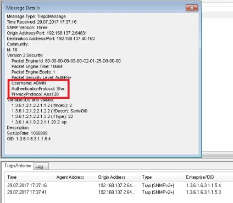Click the Packet Engine Boots: 1 line

pos(33,72)
